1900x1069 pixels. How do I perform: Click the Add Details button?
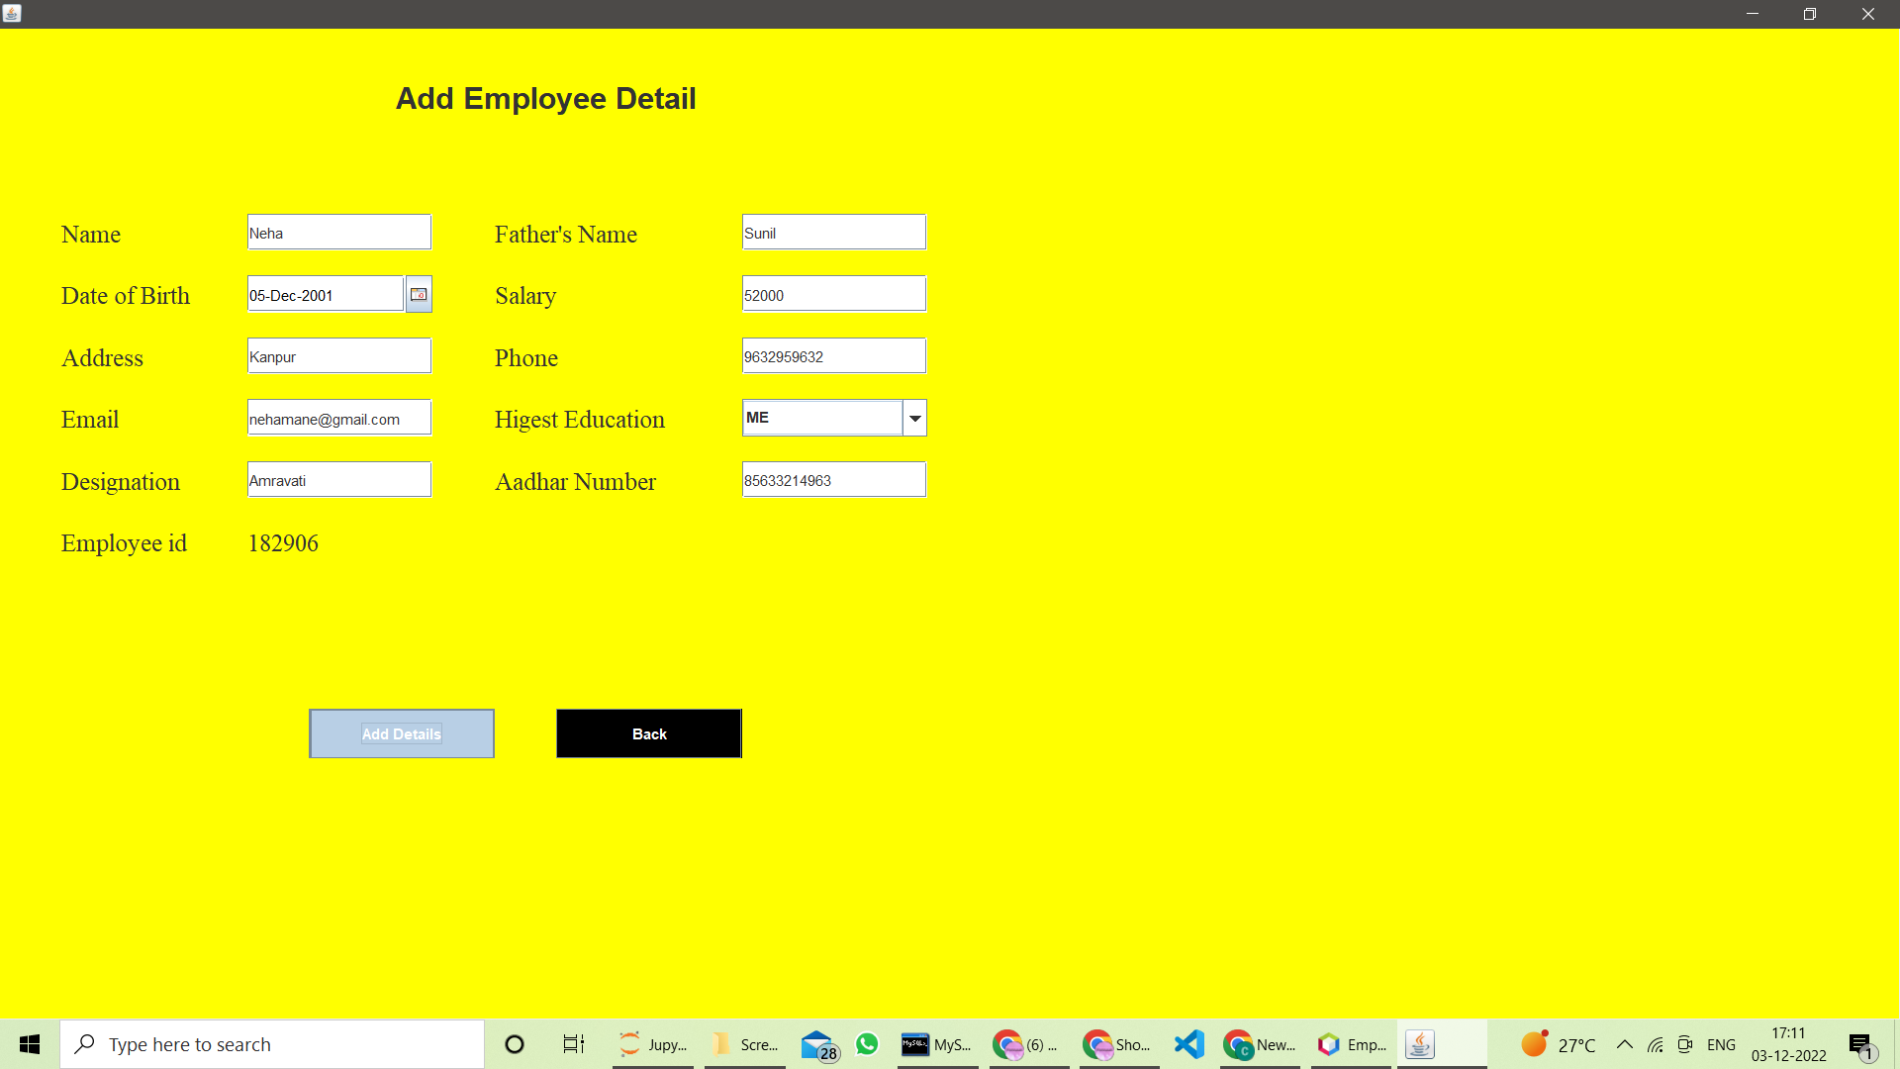[401, 733]
